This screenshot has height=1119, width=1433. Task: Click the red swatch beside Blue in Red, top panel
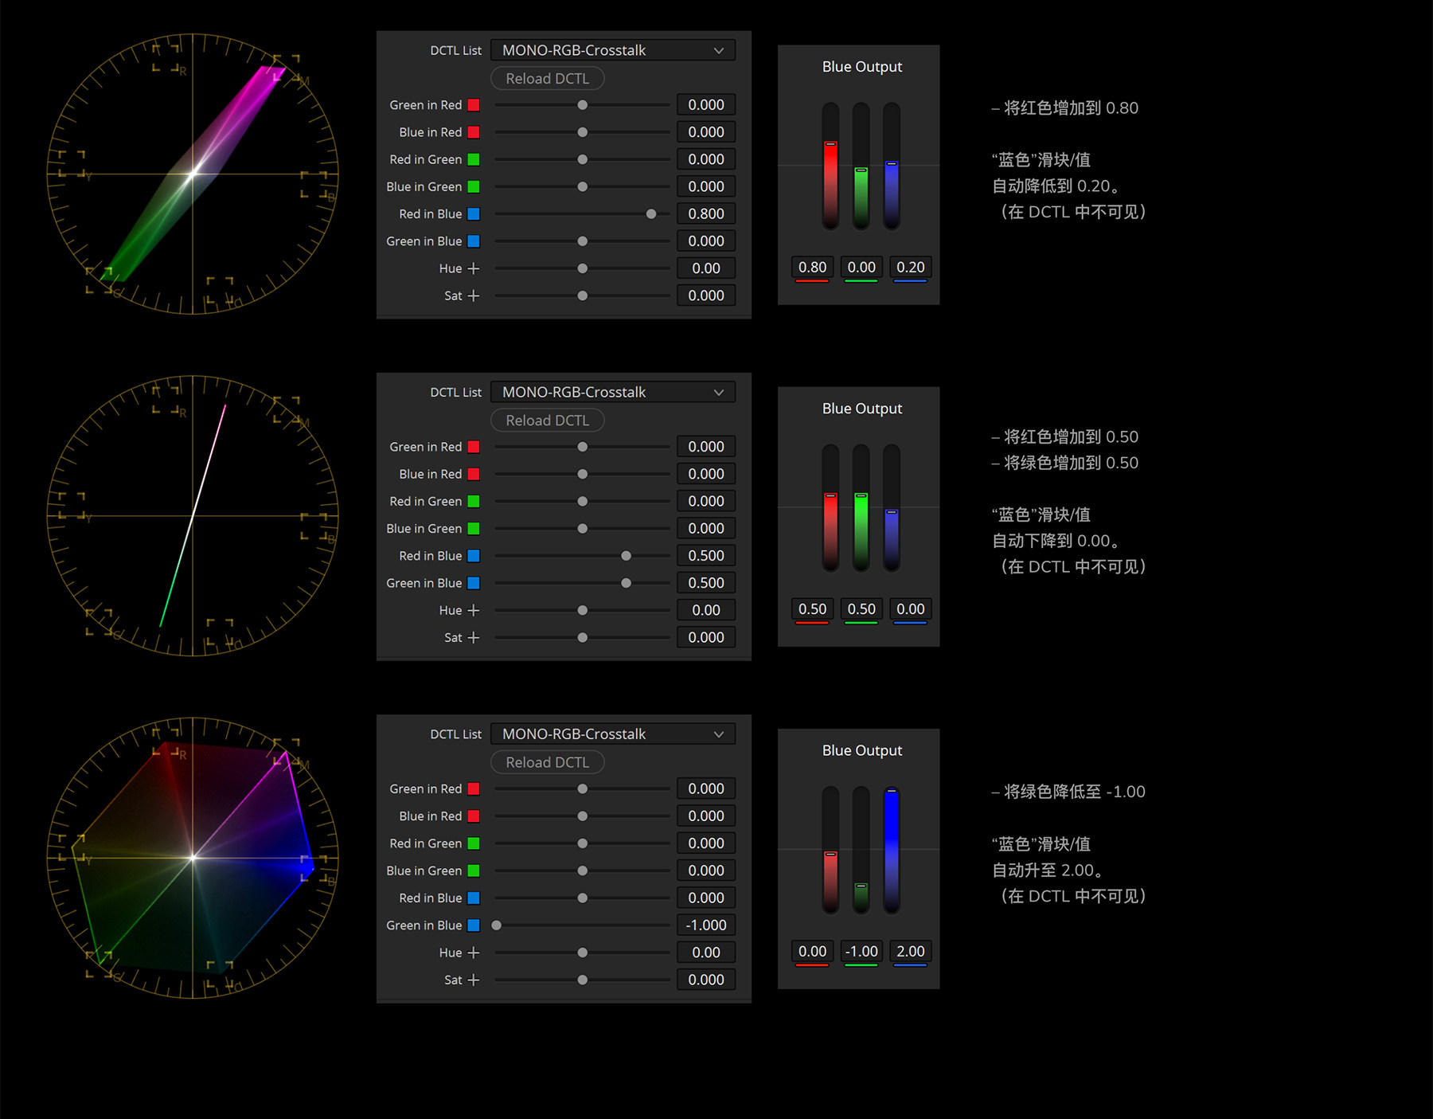point(474,132)
